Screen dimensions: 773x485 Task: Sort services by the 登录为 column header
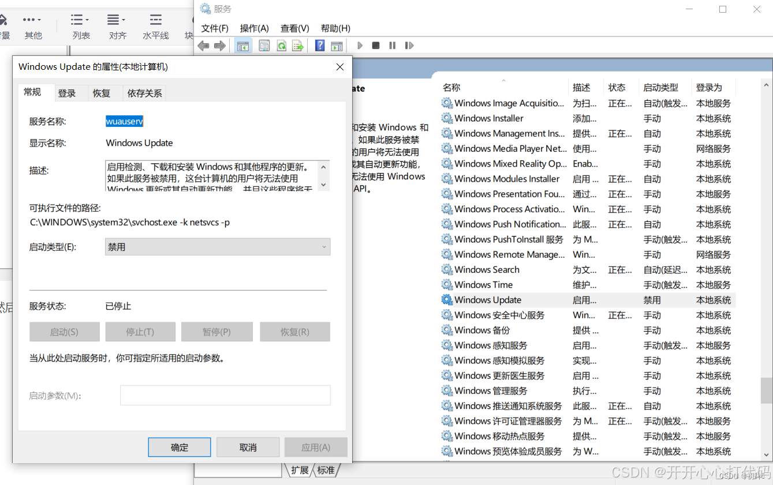(714, 88)
